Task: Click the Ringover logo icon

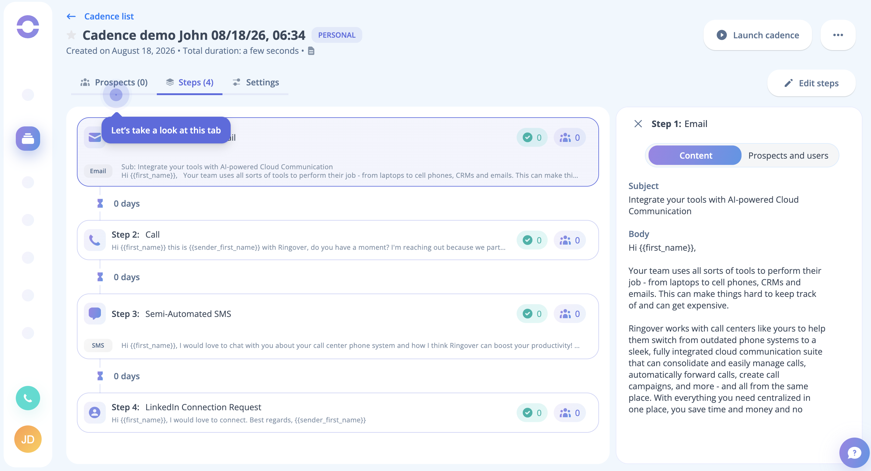Action: [x=28, y=27]
